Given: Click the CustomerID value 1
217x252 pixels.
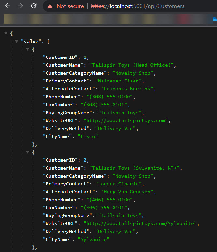Looking at the screenshot, I should tap(85, 57).
